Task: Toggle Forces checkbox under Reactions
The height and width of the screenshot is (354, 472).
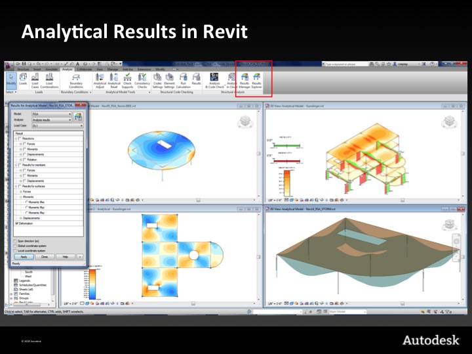Action: click(x=25, y=144)
